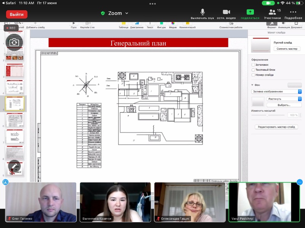This screenshot has width=305, height=228.
Task: Click the Сменить мастер button
Action: point(287,49)
